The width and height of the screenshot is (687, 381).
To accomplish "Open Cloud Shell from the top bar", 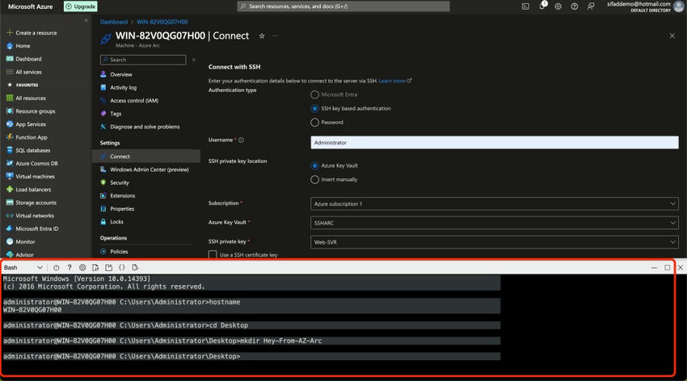I will coord(525,6).
